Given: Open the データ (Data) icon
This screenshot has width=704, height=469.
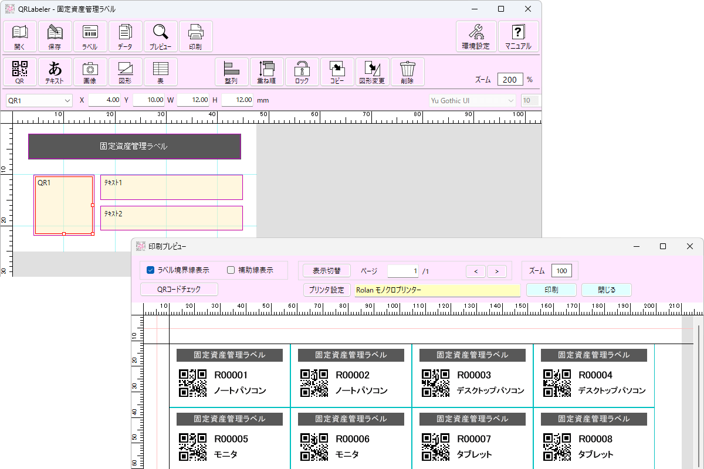Looking at the screenshot, I should tap(126, 37).
